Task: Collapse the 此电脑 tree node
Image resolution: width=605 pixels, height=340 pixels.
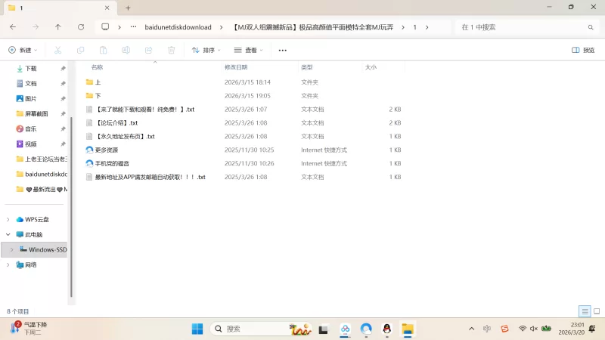Action: click(8, 234)
